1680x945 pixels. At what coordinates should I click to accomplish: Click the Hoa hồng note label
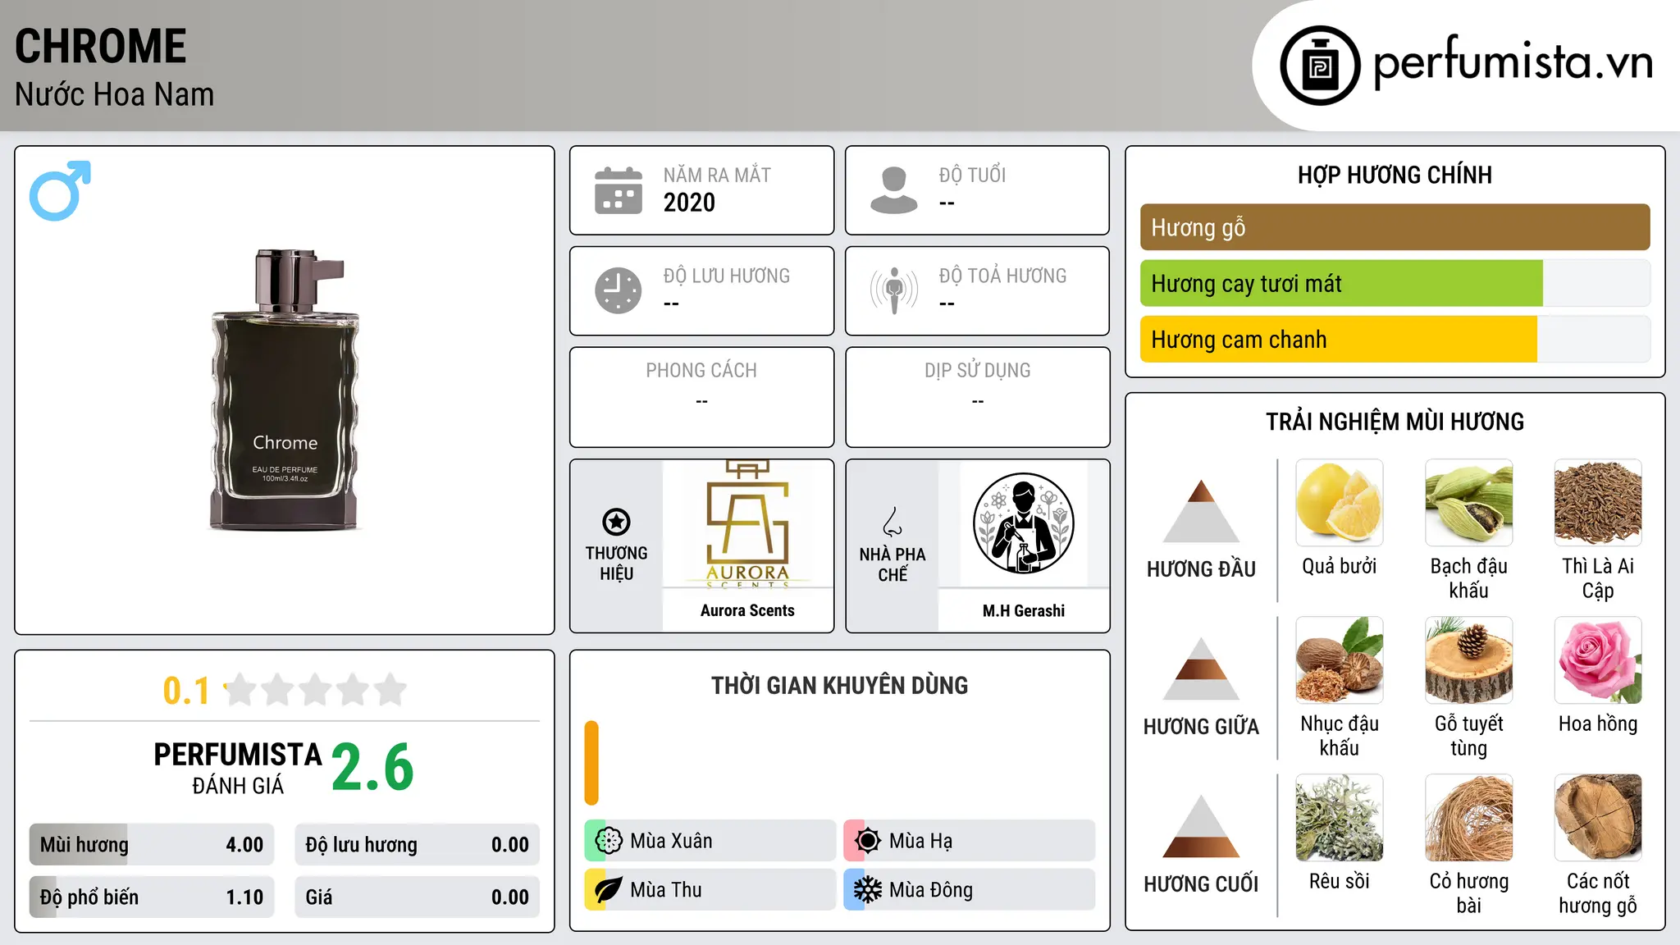pyautogui.click(x=1598, y=724)
